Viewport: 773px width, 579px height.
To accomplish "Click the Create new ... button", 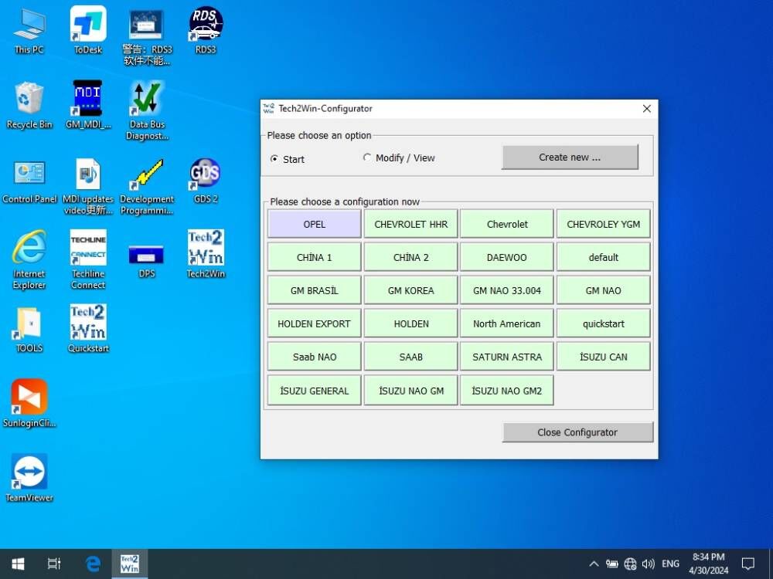I will coord(570,157).
